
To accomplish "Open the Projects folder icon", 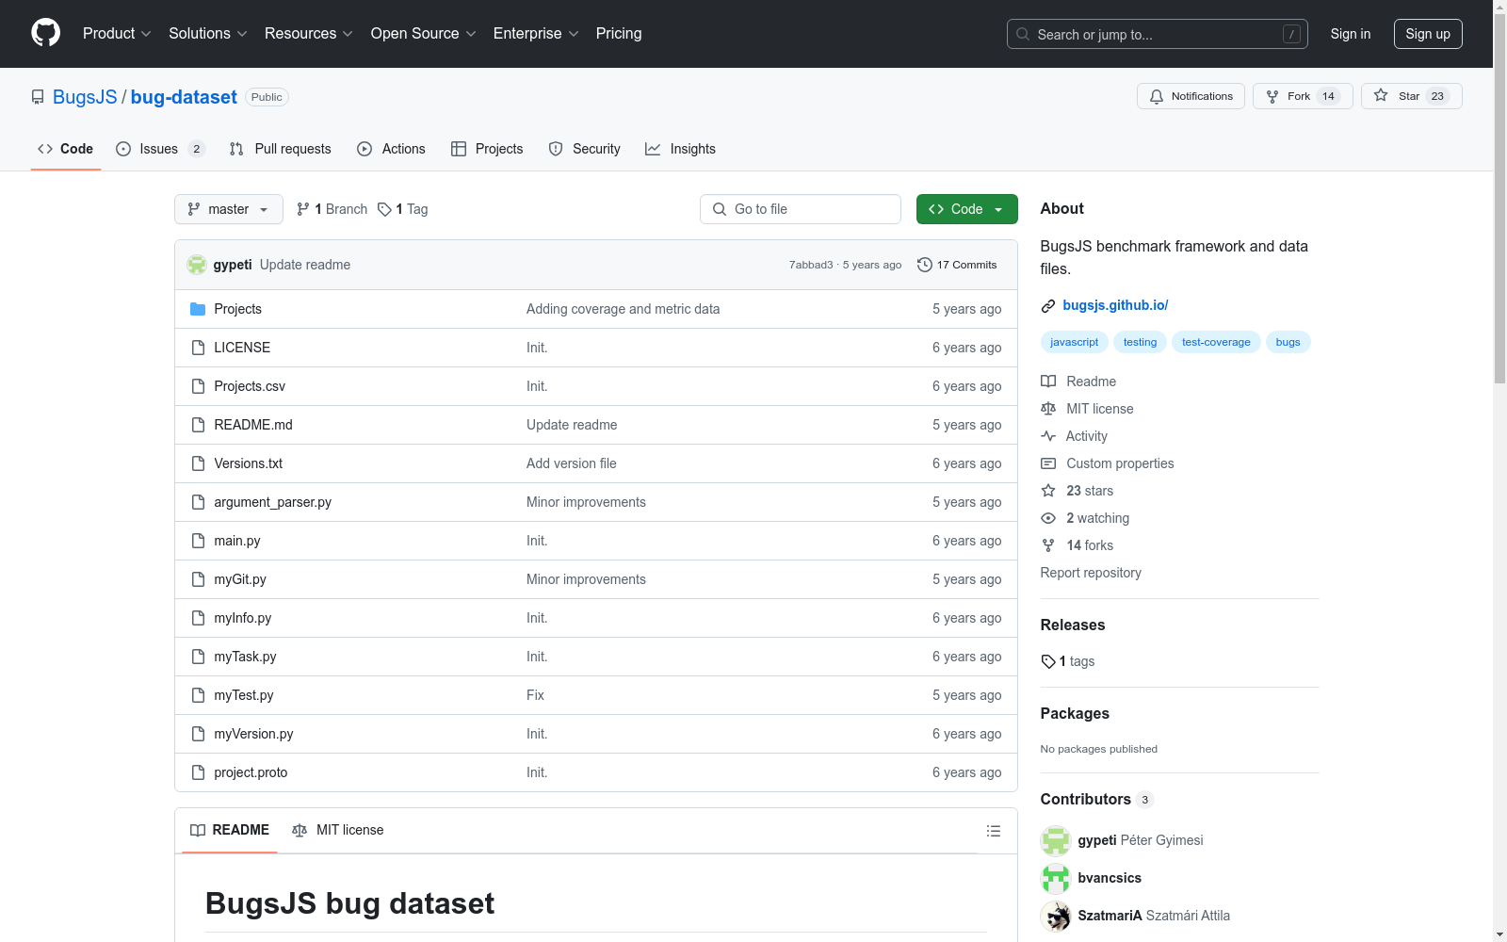I will 198,309.
